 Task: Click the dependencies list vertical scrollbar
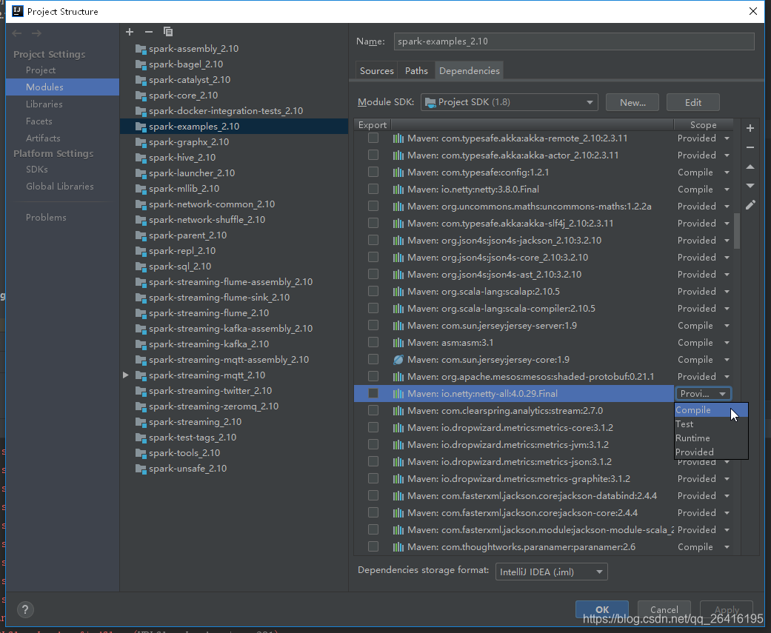(737, 231)
